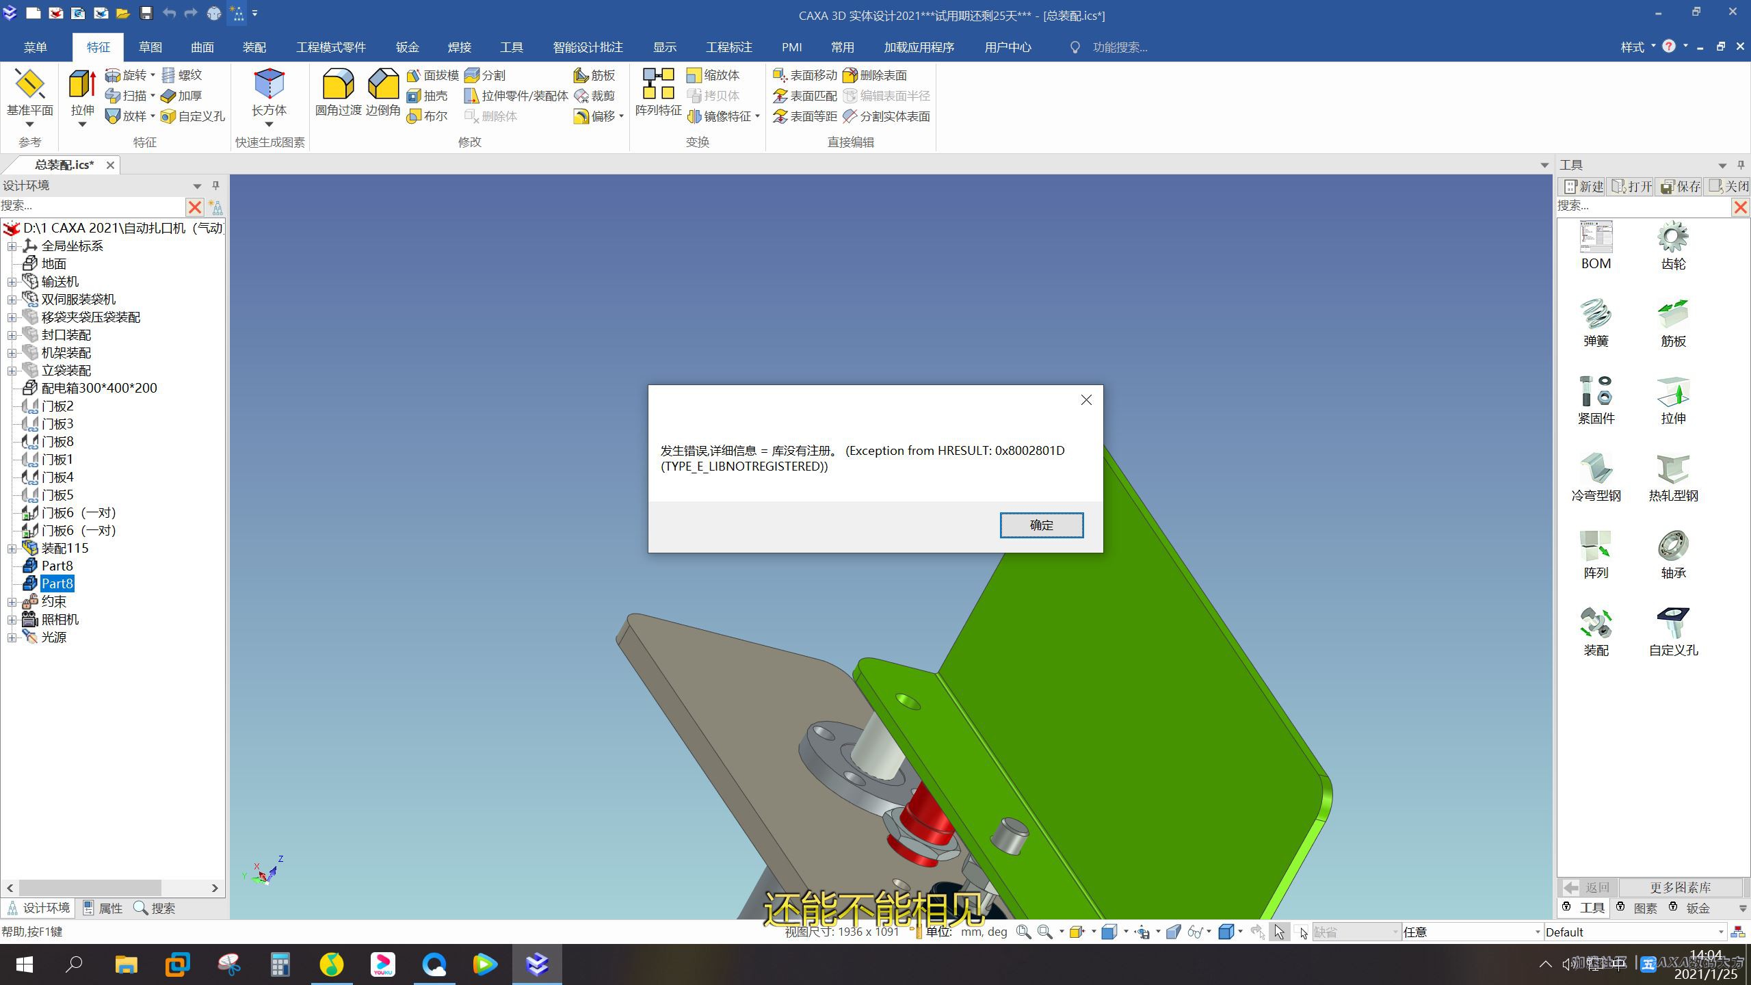
Task: Click the 阵列特征 pattern feature icon
Action: tap(658, 85)
